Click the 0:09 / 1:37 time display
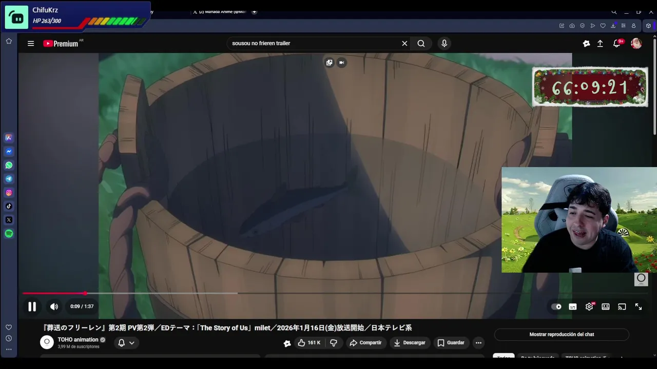Screen dimensions: 657x369 tap(82, 306)
